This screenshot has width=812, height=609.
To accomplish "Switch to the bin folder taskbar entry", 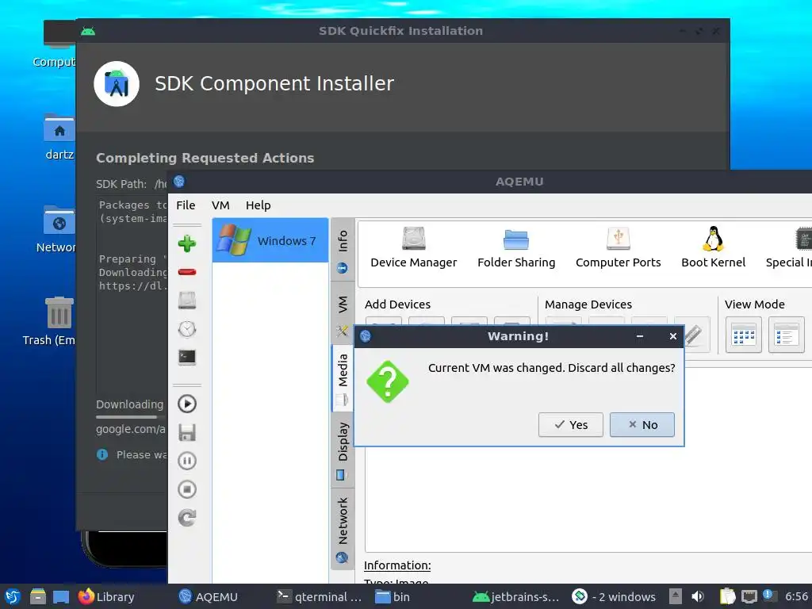I will point(393,596).
